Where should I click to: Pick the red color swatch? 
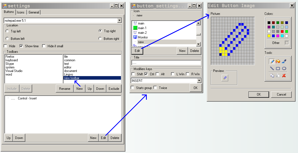point(282,32)
